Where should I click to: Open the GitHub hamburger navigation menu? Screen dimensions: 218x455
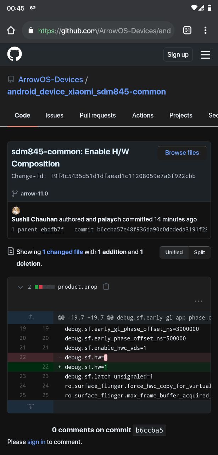pos(206,54)
